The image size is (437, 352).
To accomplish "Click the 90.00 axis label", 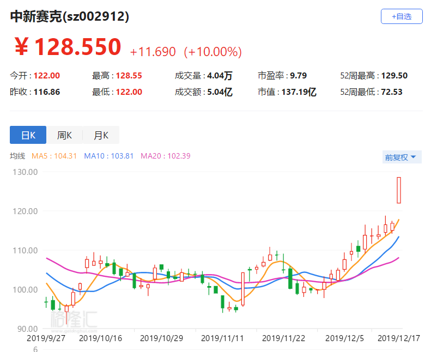I will point(27,329).
